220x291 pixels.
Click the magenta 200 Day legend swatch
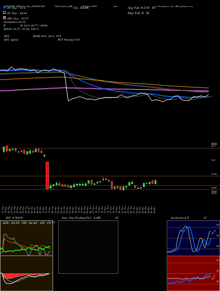click(4, 18)
